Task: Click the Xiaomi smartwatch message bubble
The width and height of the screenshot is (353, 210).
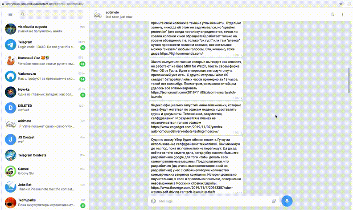Action: [196, 79]
